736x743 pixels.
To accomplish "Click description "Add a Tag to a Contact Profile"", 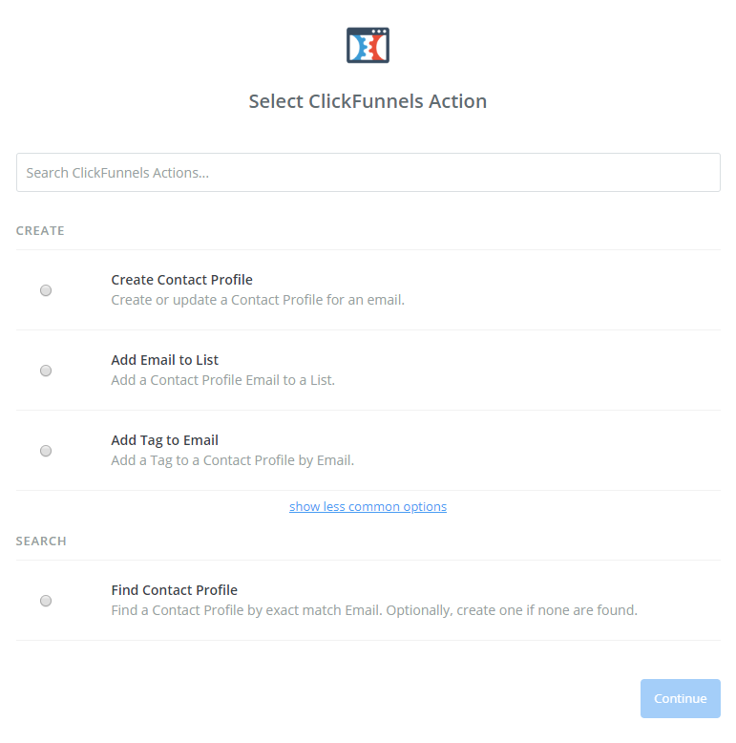I will pyautogui.click(x=232, y=460).
